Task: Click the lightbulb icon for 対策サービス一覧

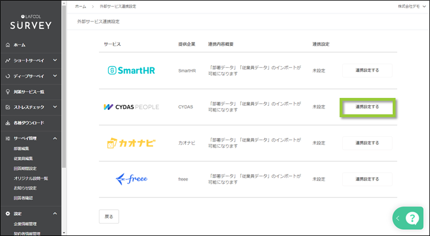Action: coord(7,91)
